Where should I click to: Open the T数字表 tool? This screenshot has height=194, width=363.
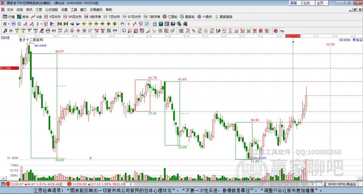coord(152,17)
